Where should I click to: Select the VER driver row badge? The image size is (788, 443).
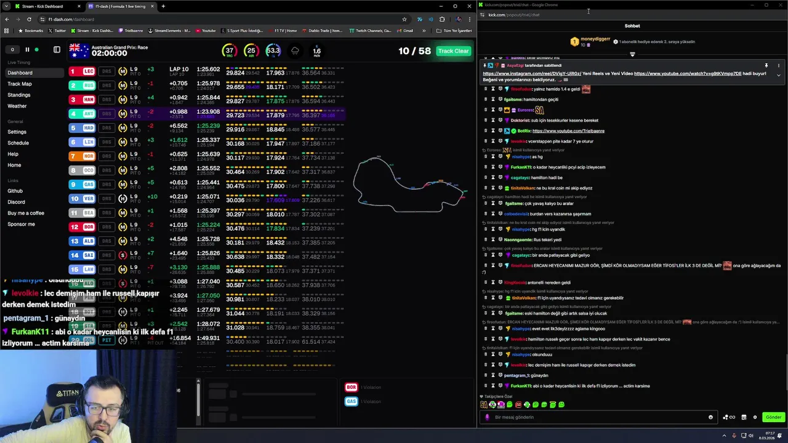[82, 199]
